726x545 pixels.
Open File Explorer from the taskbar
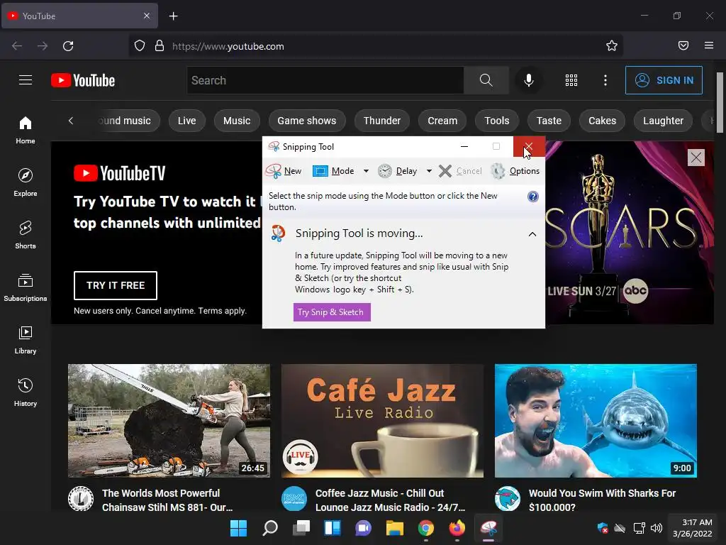(394, 528)
